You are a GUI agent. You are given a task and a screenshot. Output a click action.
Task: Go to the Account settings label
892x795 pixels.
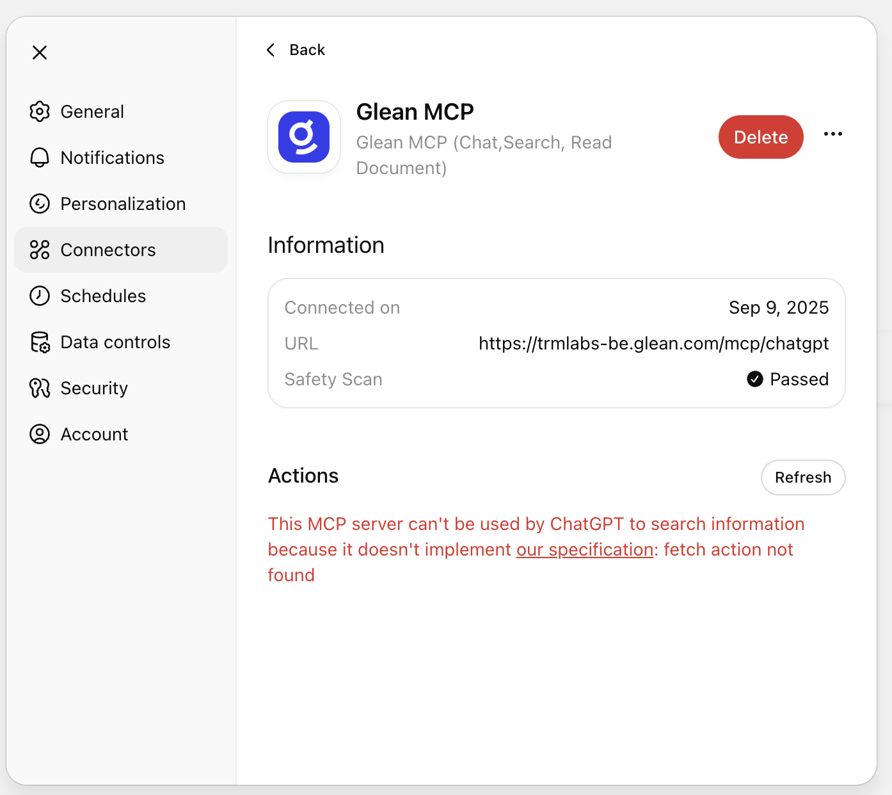point(94,434)
